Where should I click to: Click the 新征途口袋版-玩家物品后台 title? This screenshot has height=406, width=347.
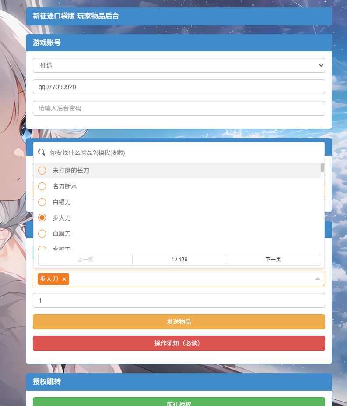tap(76, 16)
